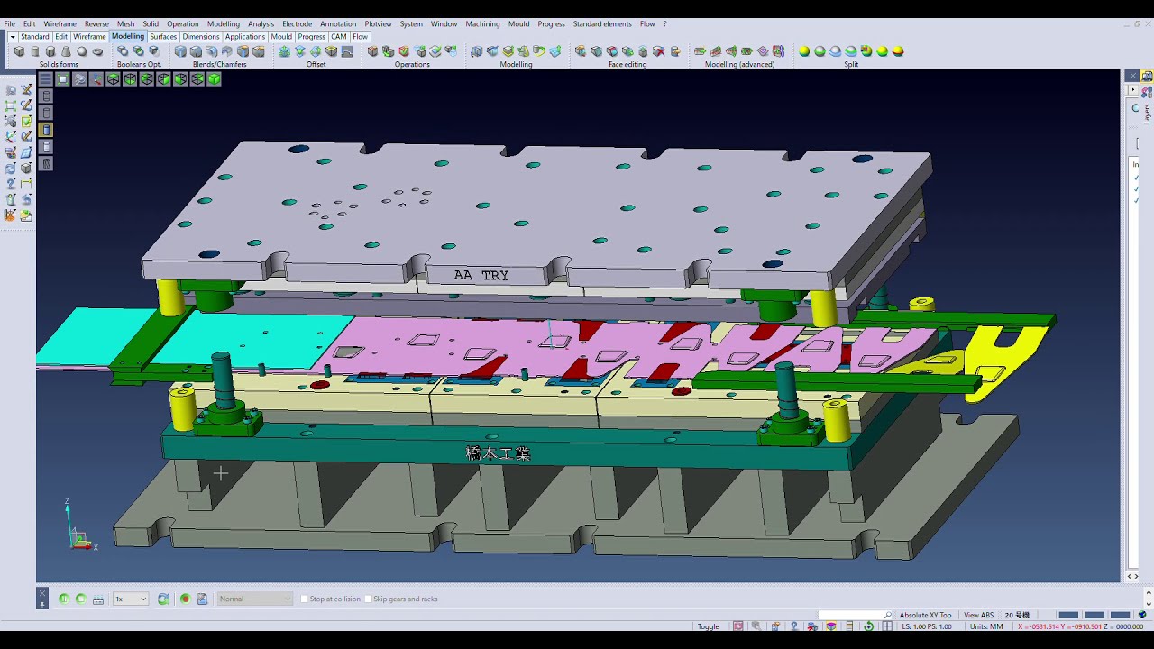Image resolution: width=1154 pixels, height=649 pixels.
Task: Choose the sphere solid form icon
Action: tap(81, 51)
